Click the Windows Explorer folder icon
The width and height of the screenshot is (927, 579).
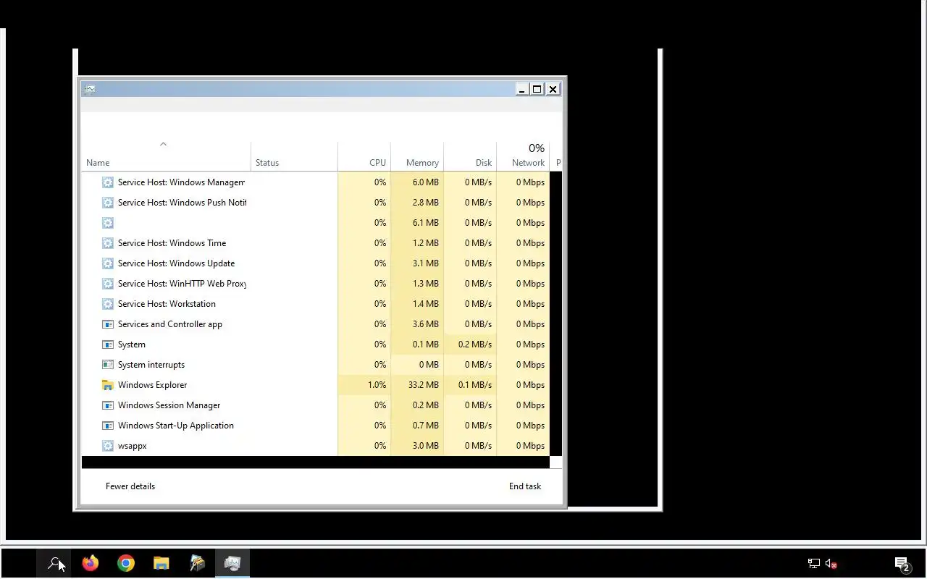108,385
